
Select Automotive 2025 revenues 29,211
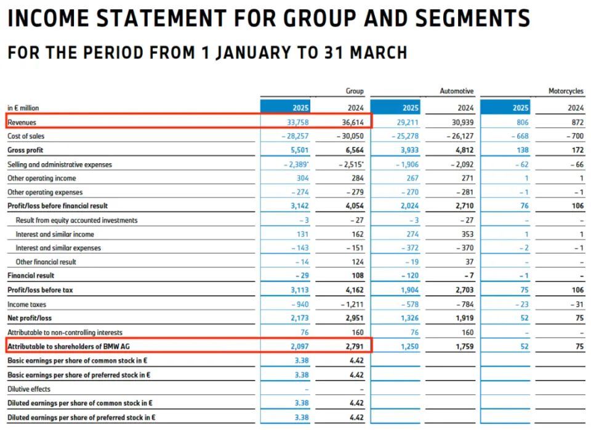pyautogui.click(x=408, y=122)
